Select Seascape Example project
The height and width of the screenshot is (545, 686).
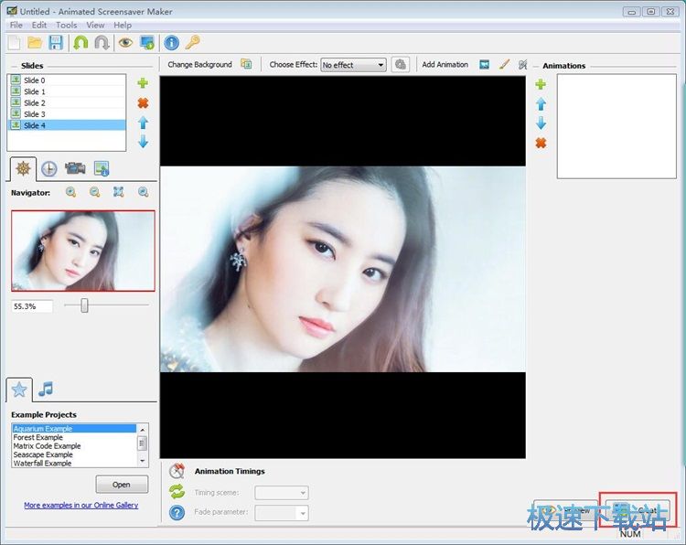[x=74, y=454]
